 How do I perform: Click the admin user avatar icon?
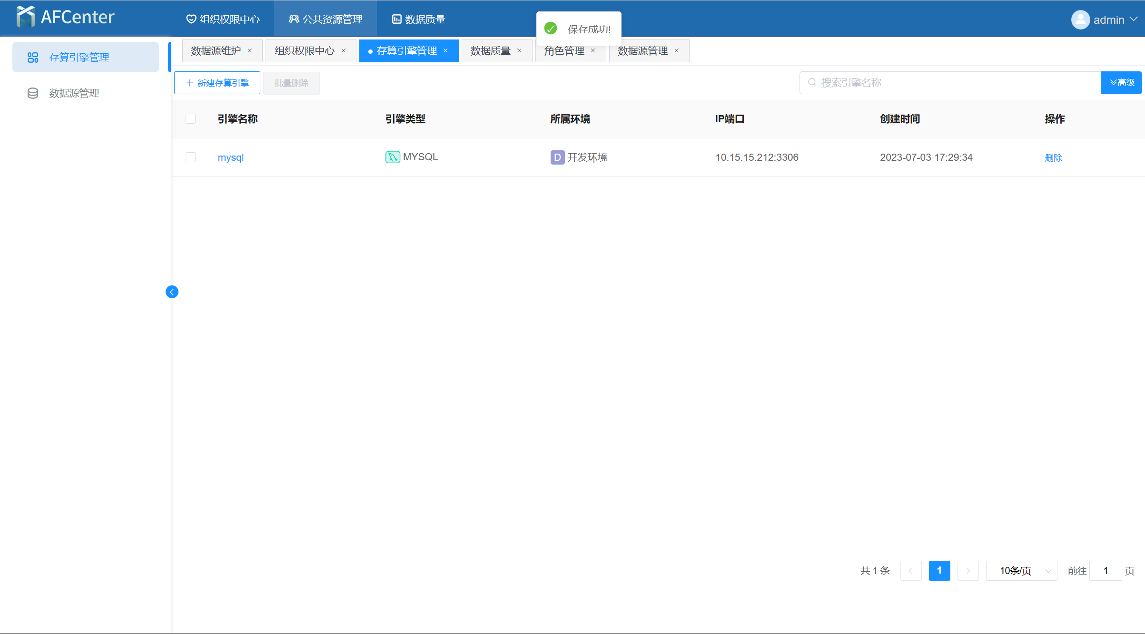[x=1080, y=20]
